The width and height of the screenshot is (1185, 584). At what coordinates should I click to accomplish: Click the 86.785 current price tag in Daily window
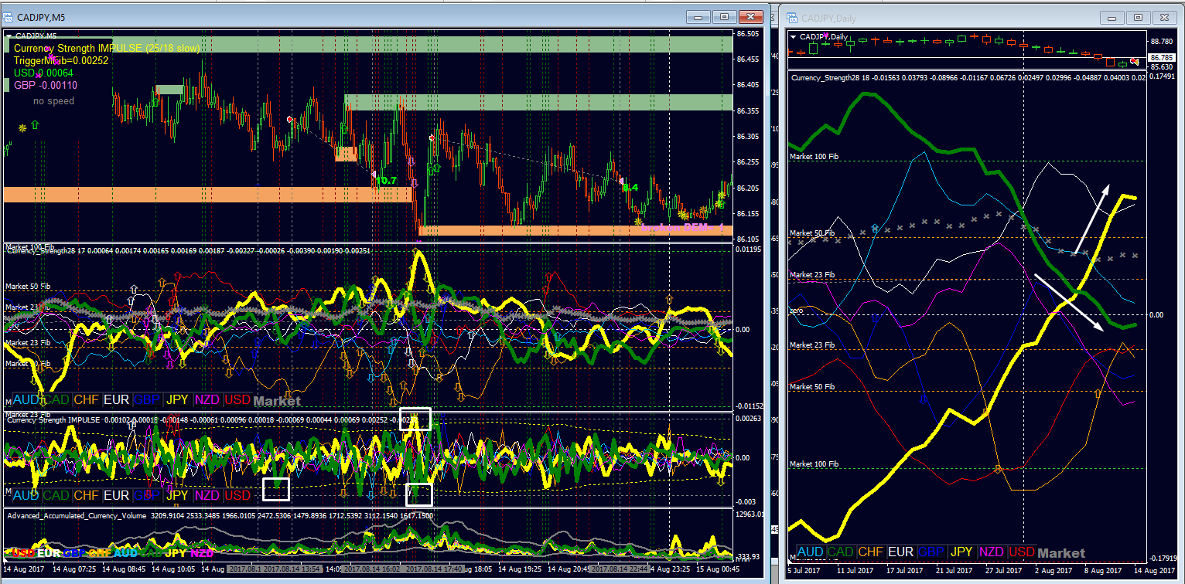pyautogui.click(x=1163, y=58)
